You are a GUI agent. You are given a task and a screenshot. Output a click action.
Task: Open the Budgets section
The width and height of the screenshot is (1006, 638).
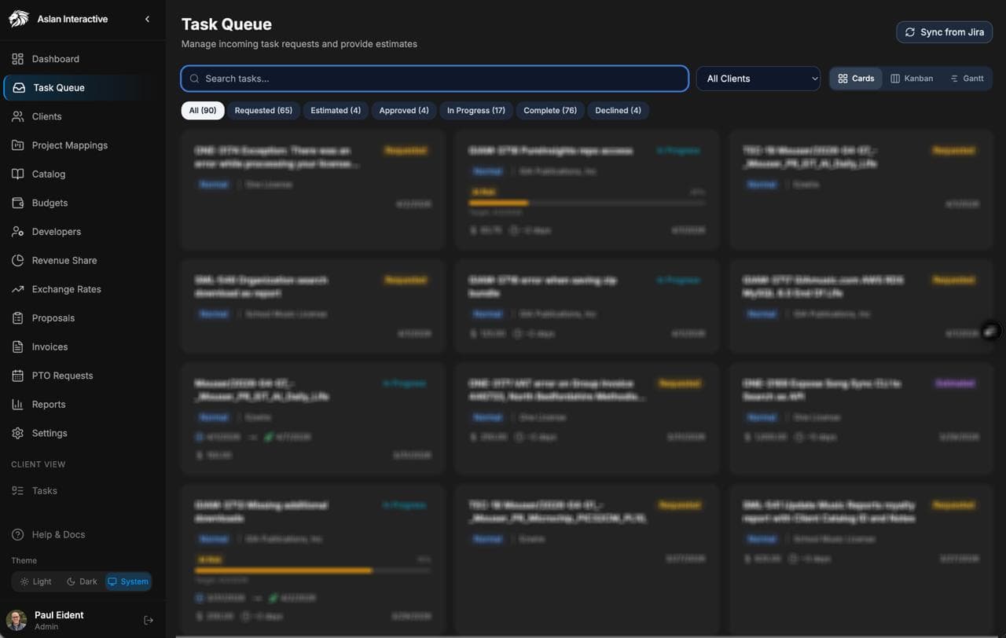[x=48, y=203]
